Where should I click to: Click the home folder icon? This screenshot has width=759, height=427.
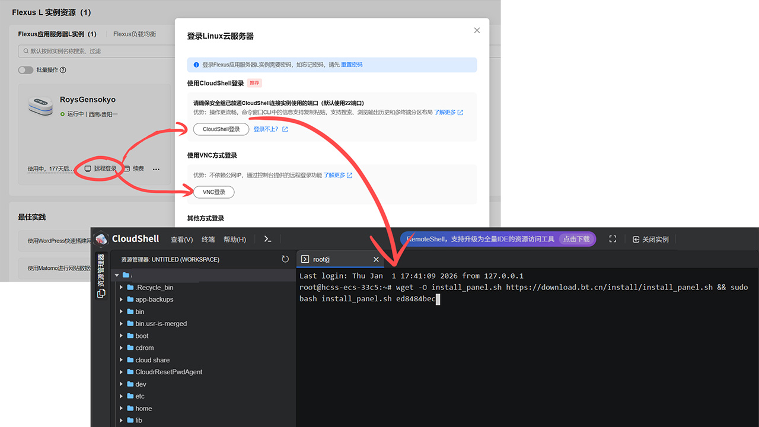[x=129, y=408]
